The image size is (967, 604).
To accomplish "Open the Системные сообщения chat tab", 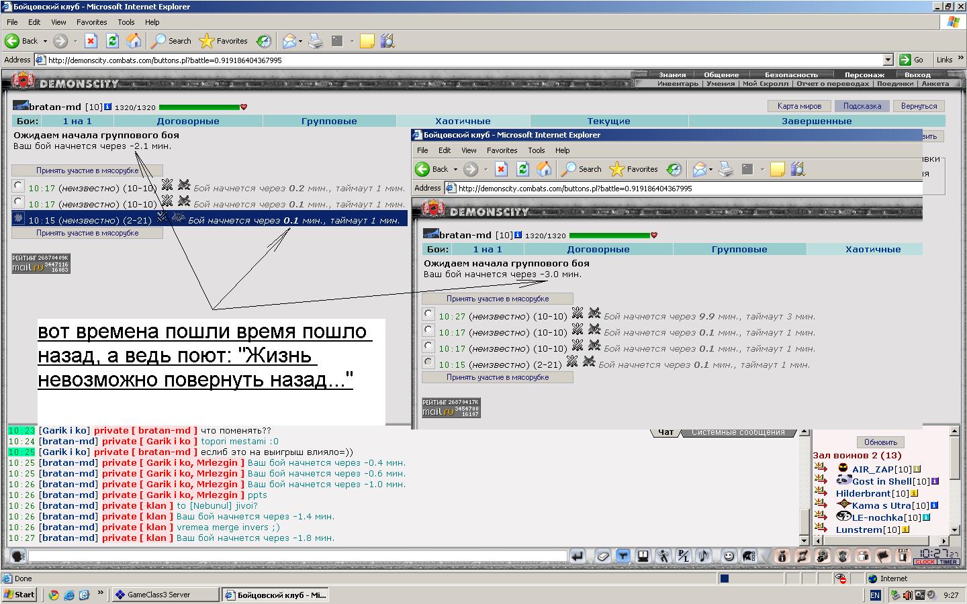I will tap(738, 433).
